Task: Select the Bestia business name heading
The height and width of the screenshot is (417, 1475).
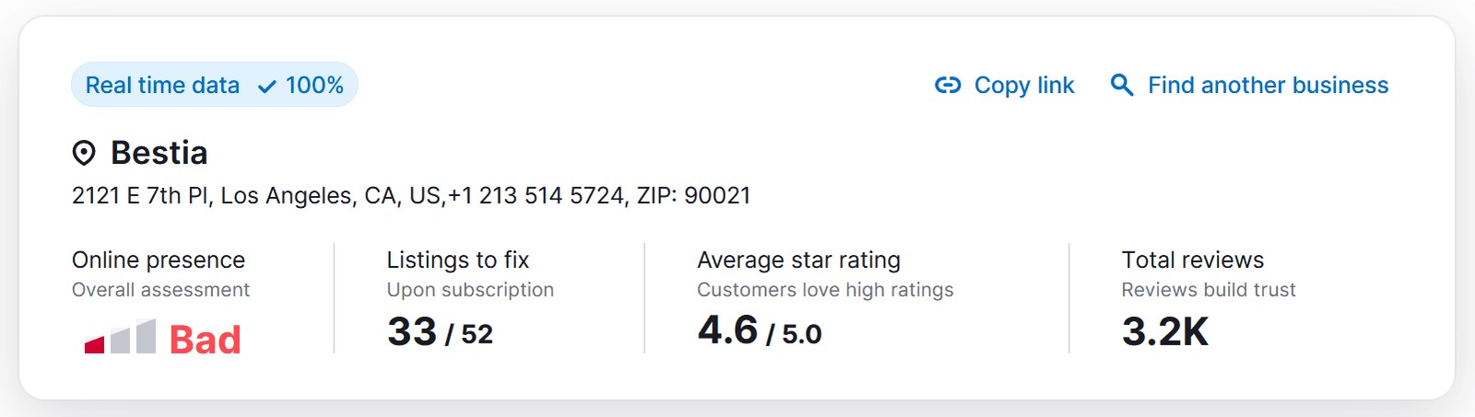Action: (159, 153)
